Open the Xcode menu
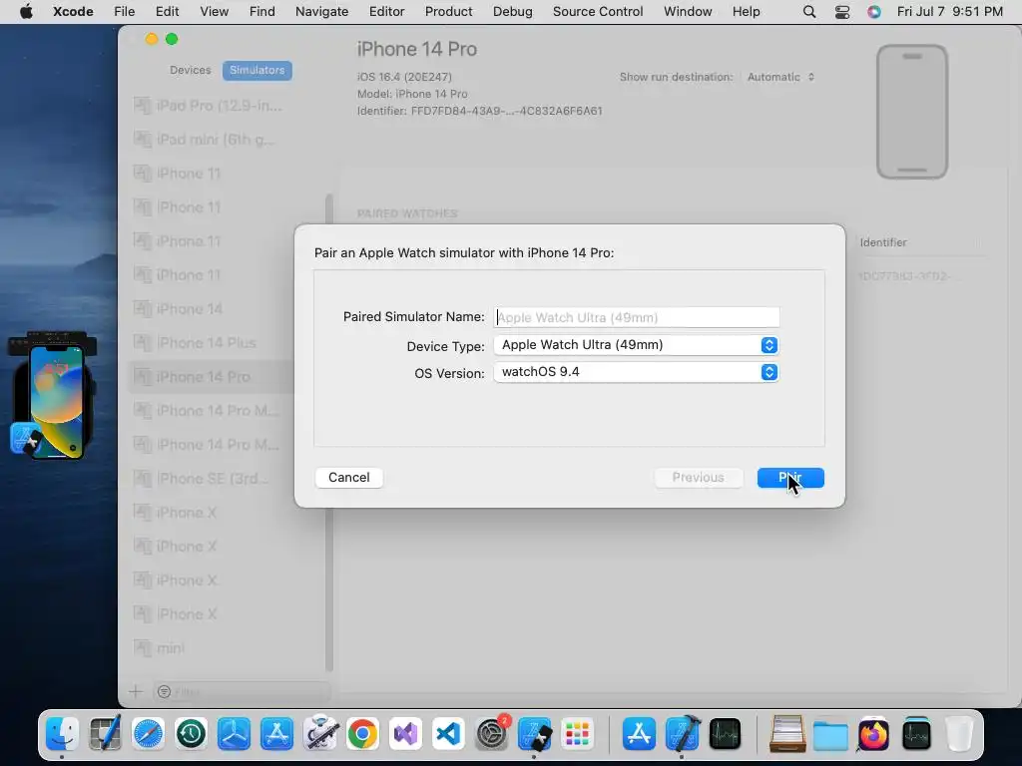This screenshot has height=766, width=1022. coord(73,12)
